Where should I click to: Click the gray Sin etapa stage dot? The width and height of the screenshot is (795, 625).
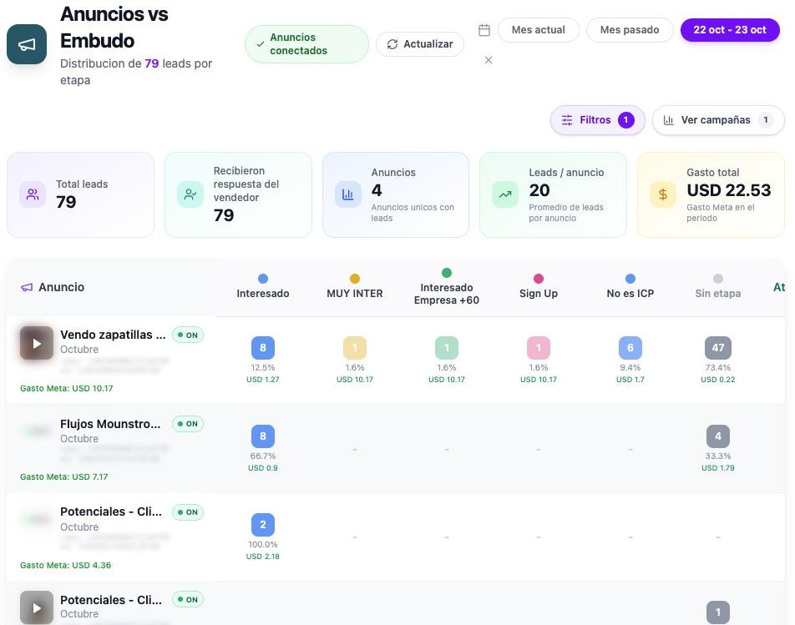pos(718,279)
